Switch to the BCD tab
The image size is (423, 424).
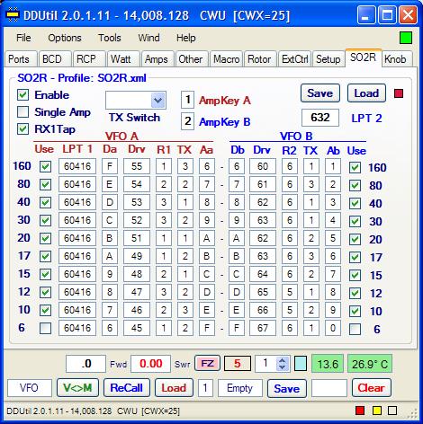click(x=55, y=59)
